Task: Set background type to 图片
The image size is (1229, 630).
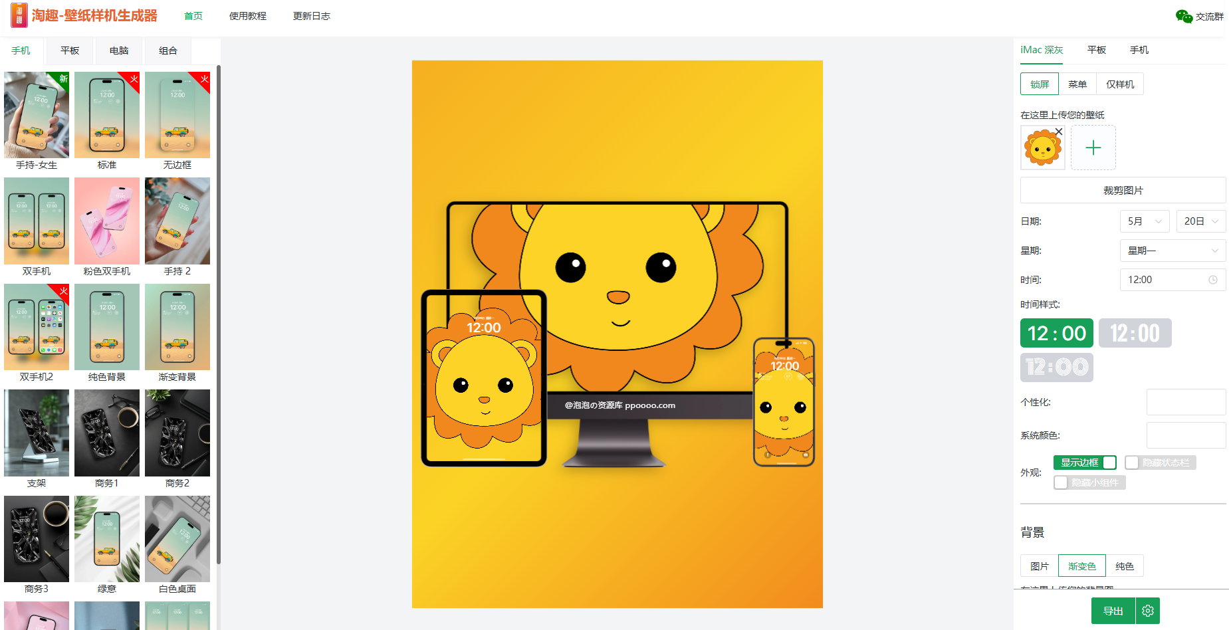Action: [x=1040, y=566]
